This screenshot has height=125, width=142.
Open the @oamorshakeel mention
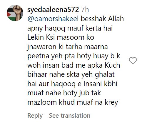(53, 19)
